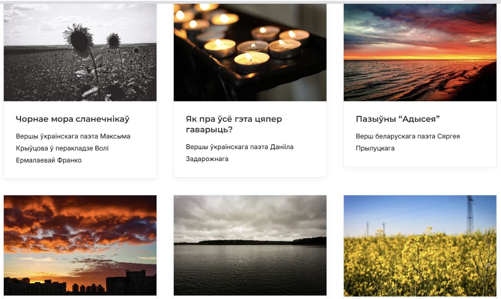This screenshot has width=501, height=299.
Task: Click the forest treeline in the lake photo
Action: tap(250, 241)
